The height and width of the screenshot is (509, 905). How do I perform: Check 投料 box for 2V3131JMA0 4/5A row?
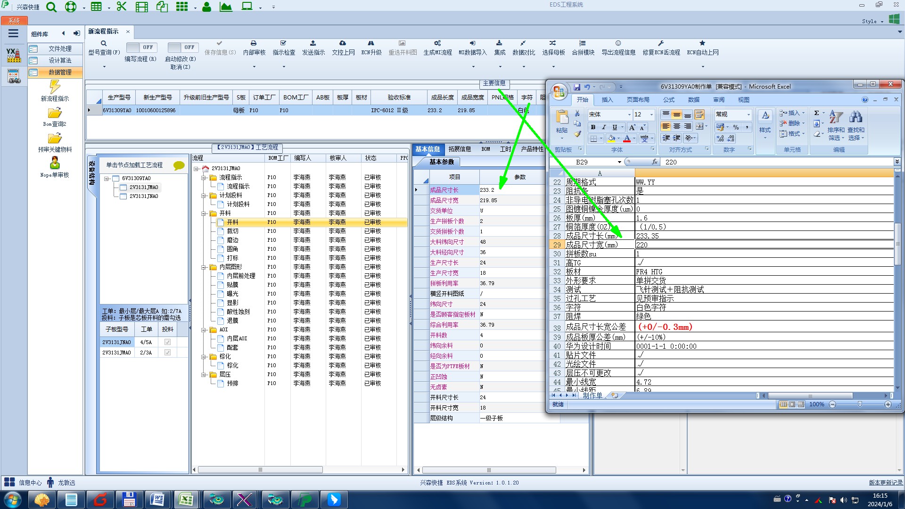click(x=167, y=342)
